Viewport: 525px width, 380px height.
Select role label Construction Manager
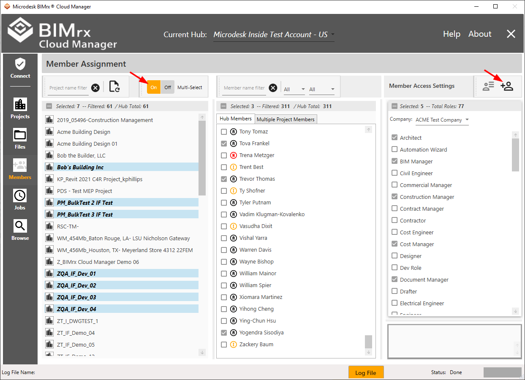[427, 197]
